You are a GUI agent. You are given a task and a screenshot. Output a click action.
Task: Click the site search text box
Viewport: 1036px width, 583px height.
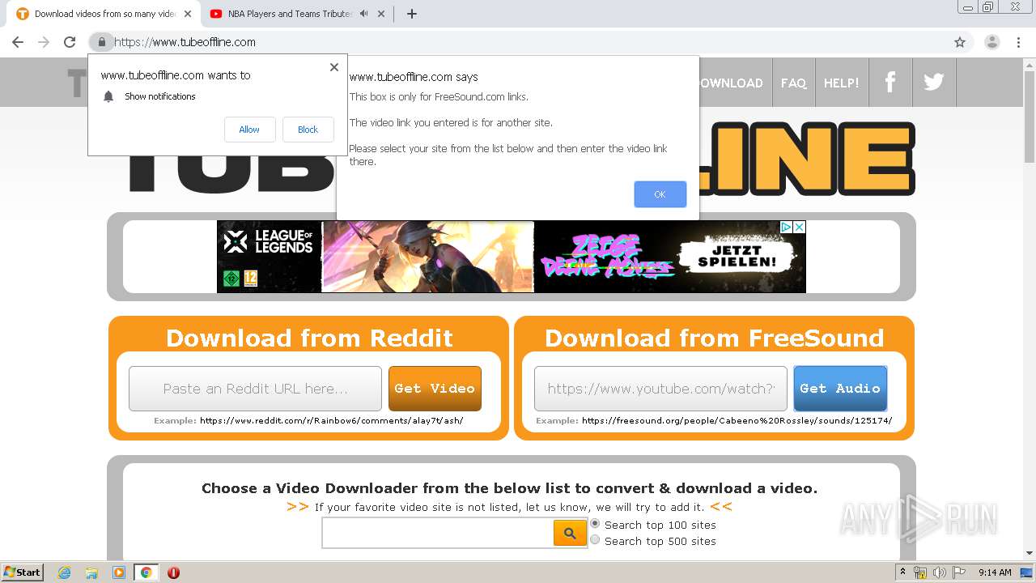pyautogui.click(x=438, y=533)
